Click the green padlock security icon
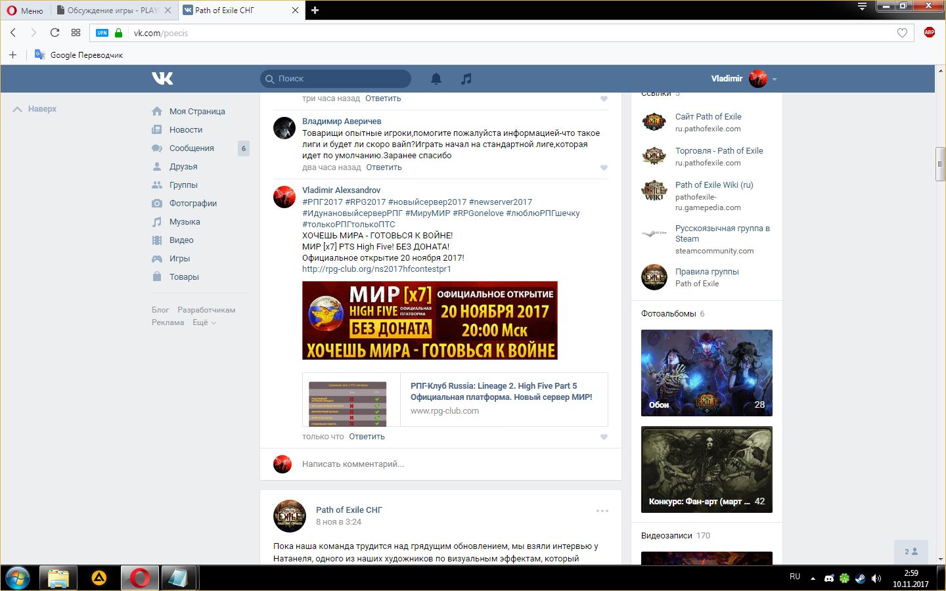This screenshot has width=946, height=591. click(x=119, y=32)
